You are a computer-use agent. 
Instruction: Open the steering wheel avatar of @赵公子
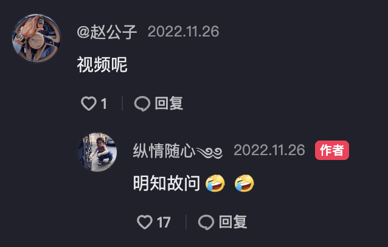tap(36, 38)
